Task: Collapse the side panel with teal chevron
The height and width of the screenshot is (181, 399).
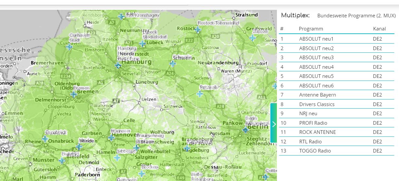Action: point(274,123)
